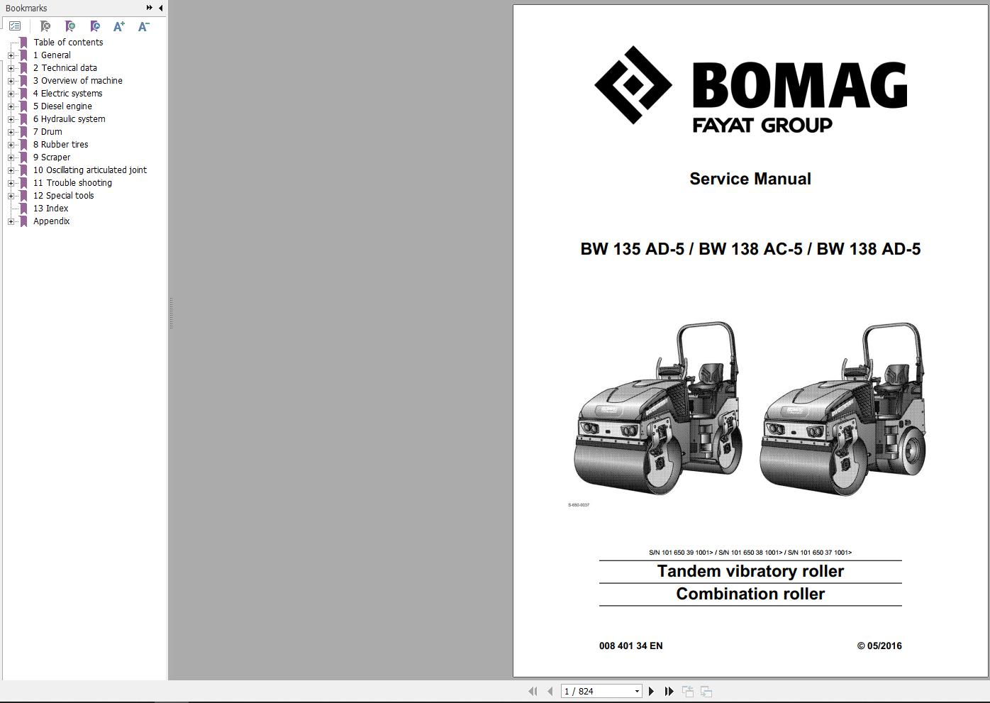The width and height of the screenshot is (990, 703).
Task: Select the 6 Hydraulic system bookmark
Action: click(x=69, y=119)
